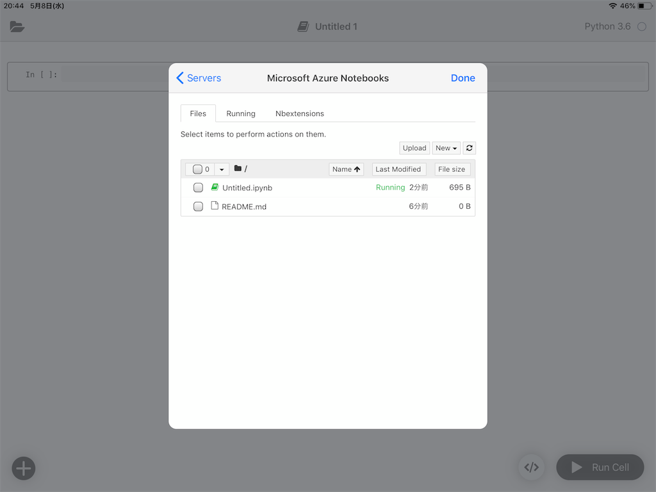Viewport: 656px width, 492px height.
Task: Click the notebook icon beside Untitled 1
Action: coord(303,27)
